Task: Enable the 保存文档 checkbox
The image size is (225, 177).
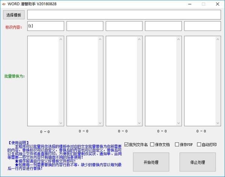Action: click(152, 144)
